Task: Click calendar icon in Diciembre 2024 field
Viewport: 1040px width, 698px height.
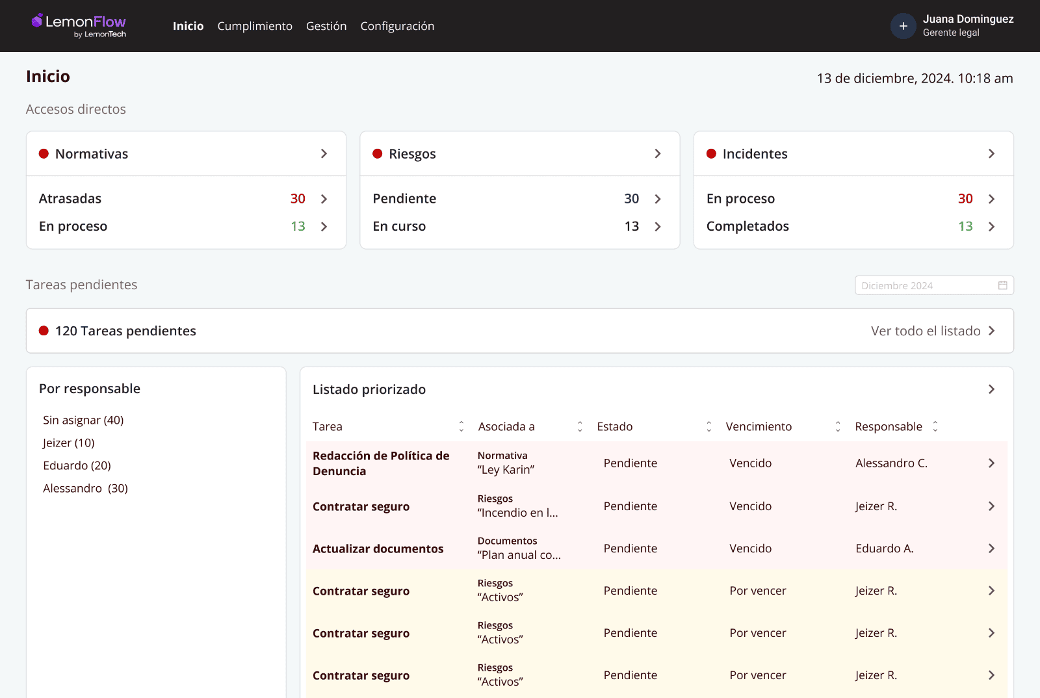Action: (x=1002, y=285)
